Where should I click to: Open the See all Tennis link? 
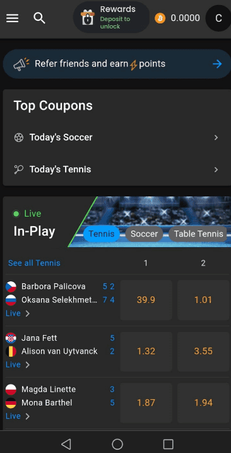pos(34,263)
